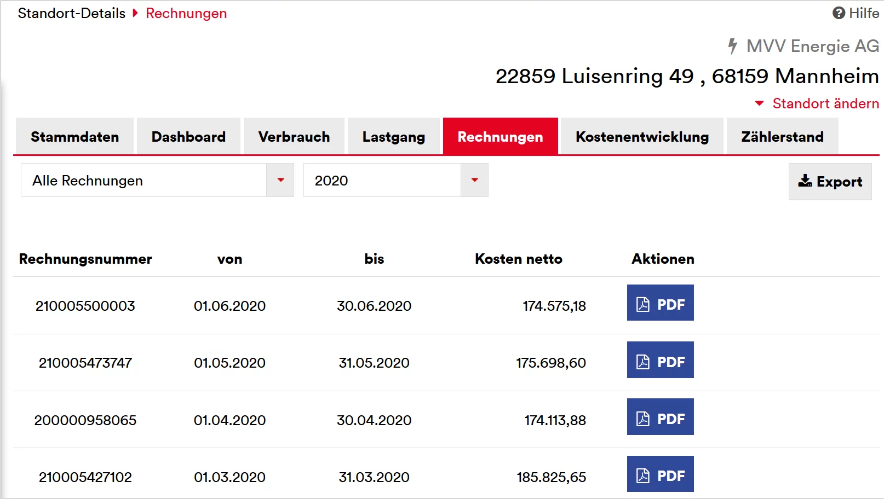Sort by the Kosten netto column header

click(x=519, y=259)
